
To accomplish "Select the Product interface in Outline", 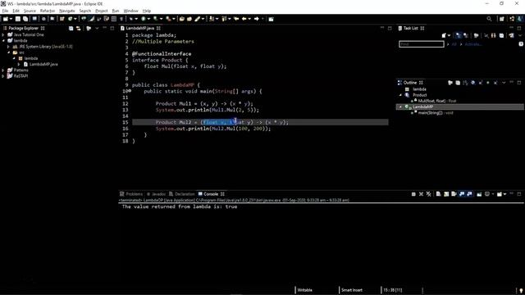I will tap(419, 95).
